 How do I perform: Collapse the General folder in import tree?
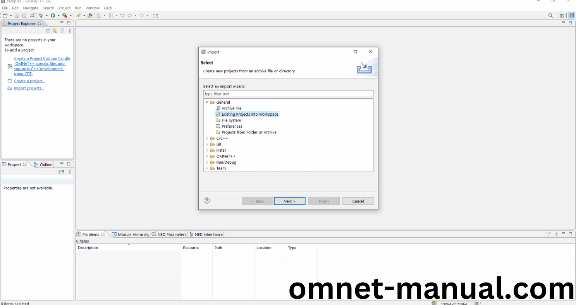(x=207, y=102)
